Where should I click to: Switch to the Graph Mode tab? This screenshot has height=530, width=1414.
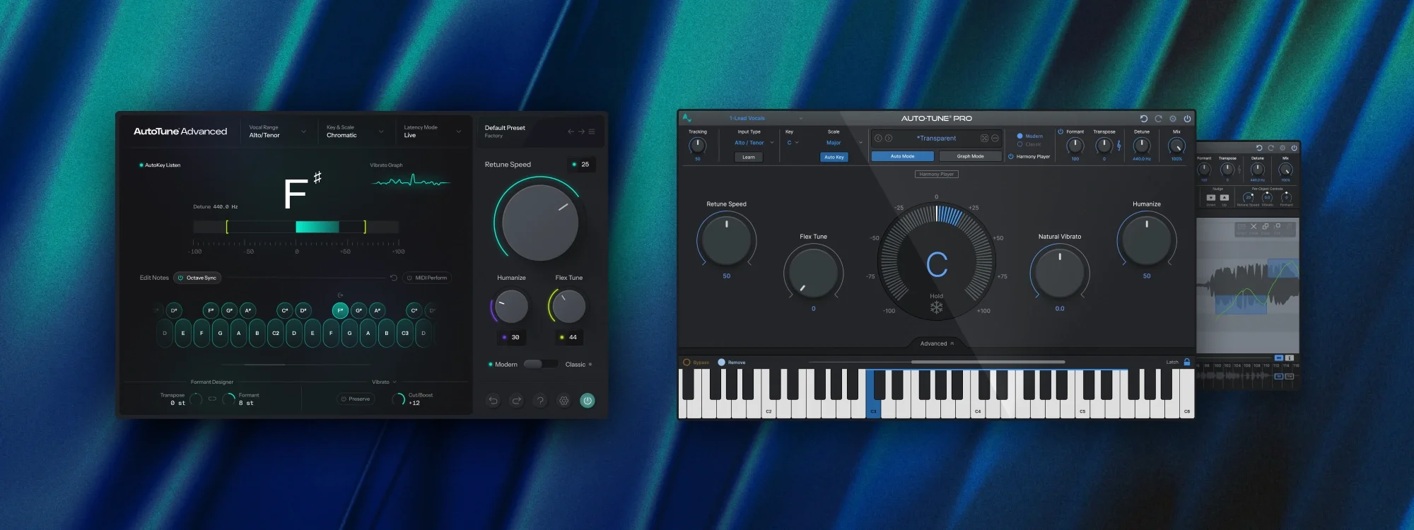[x=970, y=156]
